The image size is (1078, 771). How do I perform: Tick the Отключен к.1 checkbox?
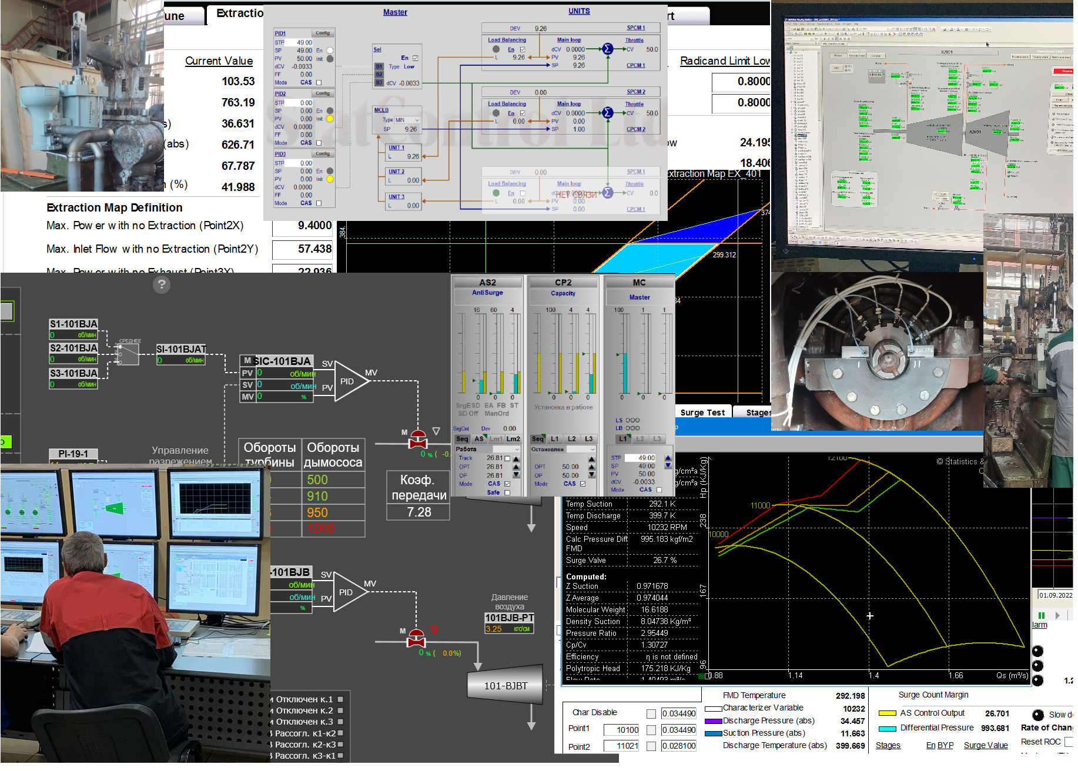tap(341, 700)
